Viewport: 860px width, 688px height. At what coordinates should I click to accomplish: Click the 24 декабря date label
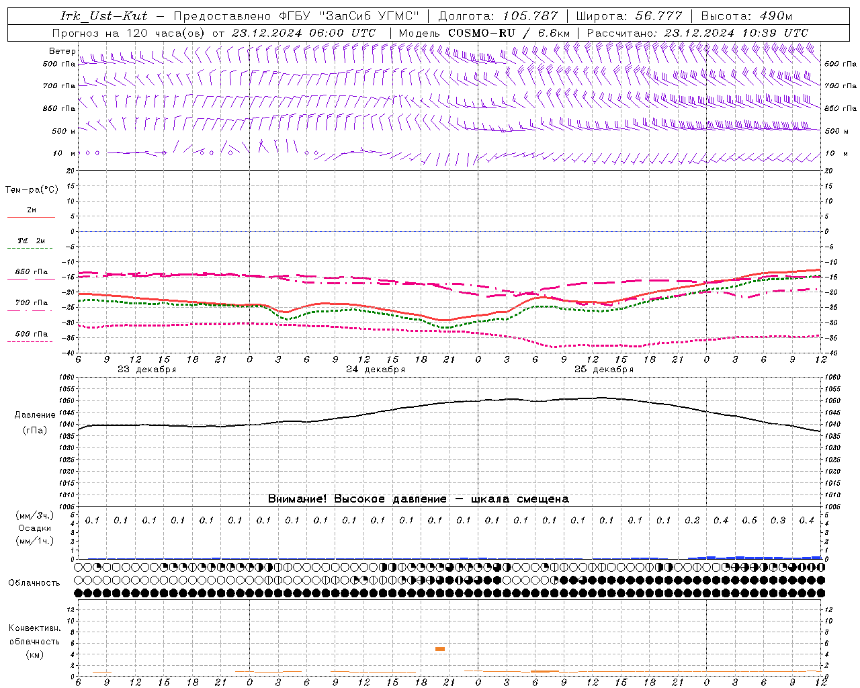tap(376, 370)
